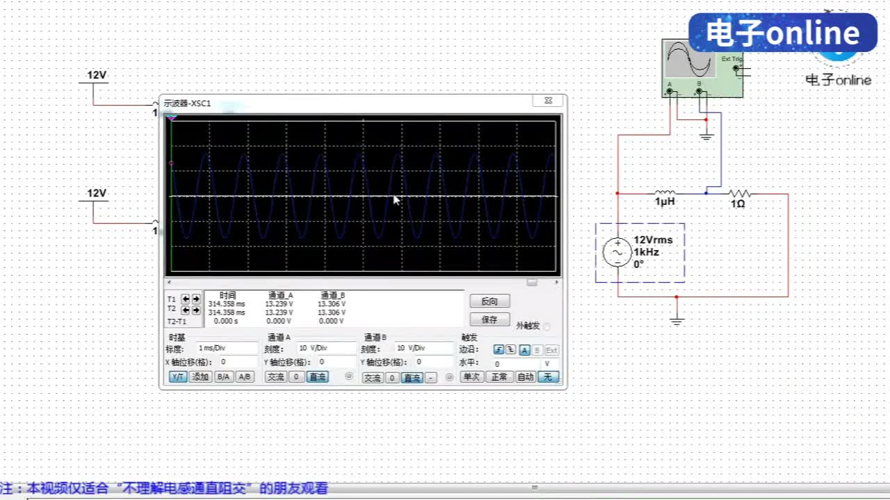Click the channel B indicator radio dot

point(449,377)
